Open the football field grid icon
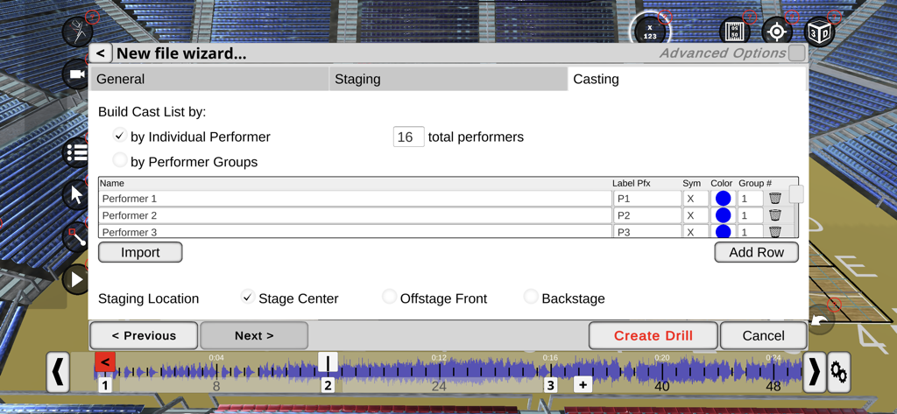This screenshot has height=414, width=897. (x=734, y=32)
